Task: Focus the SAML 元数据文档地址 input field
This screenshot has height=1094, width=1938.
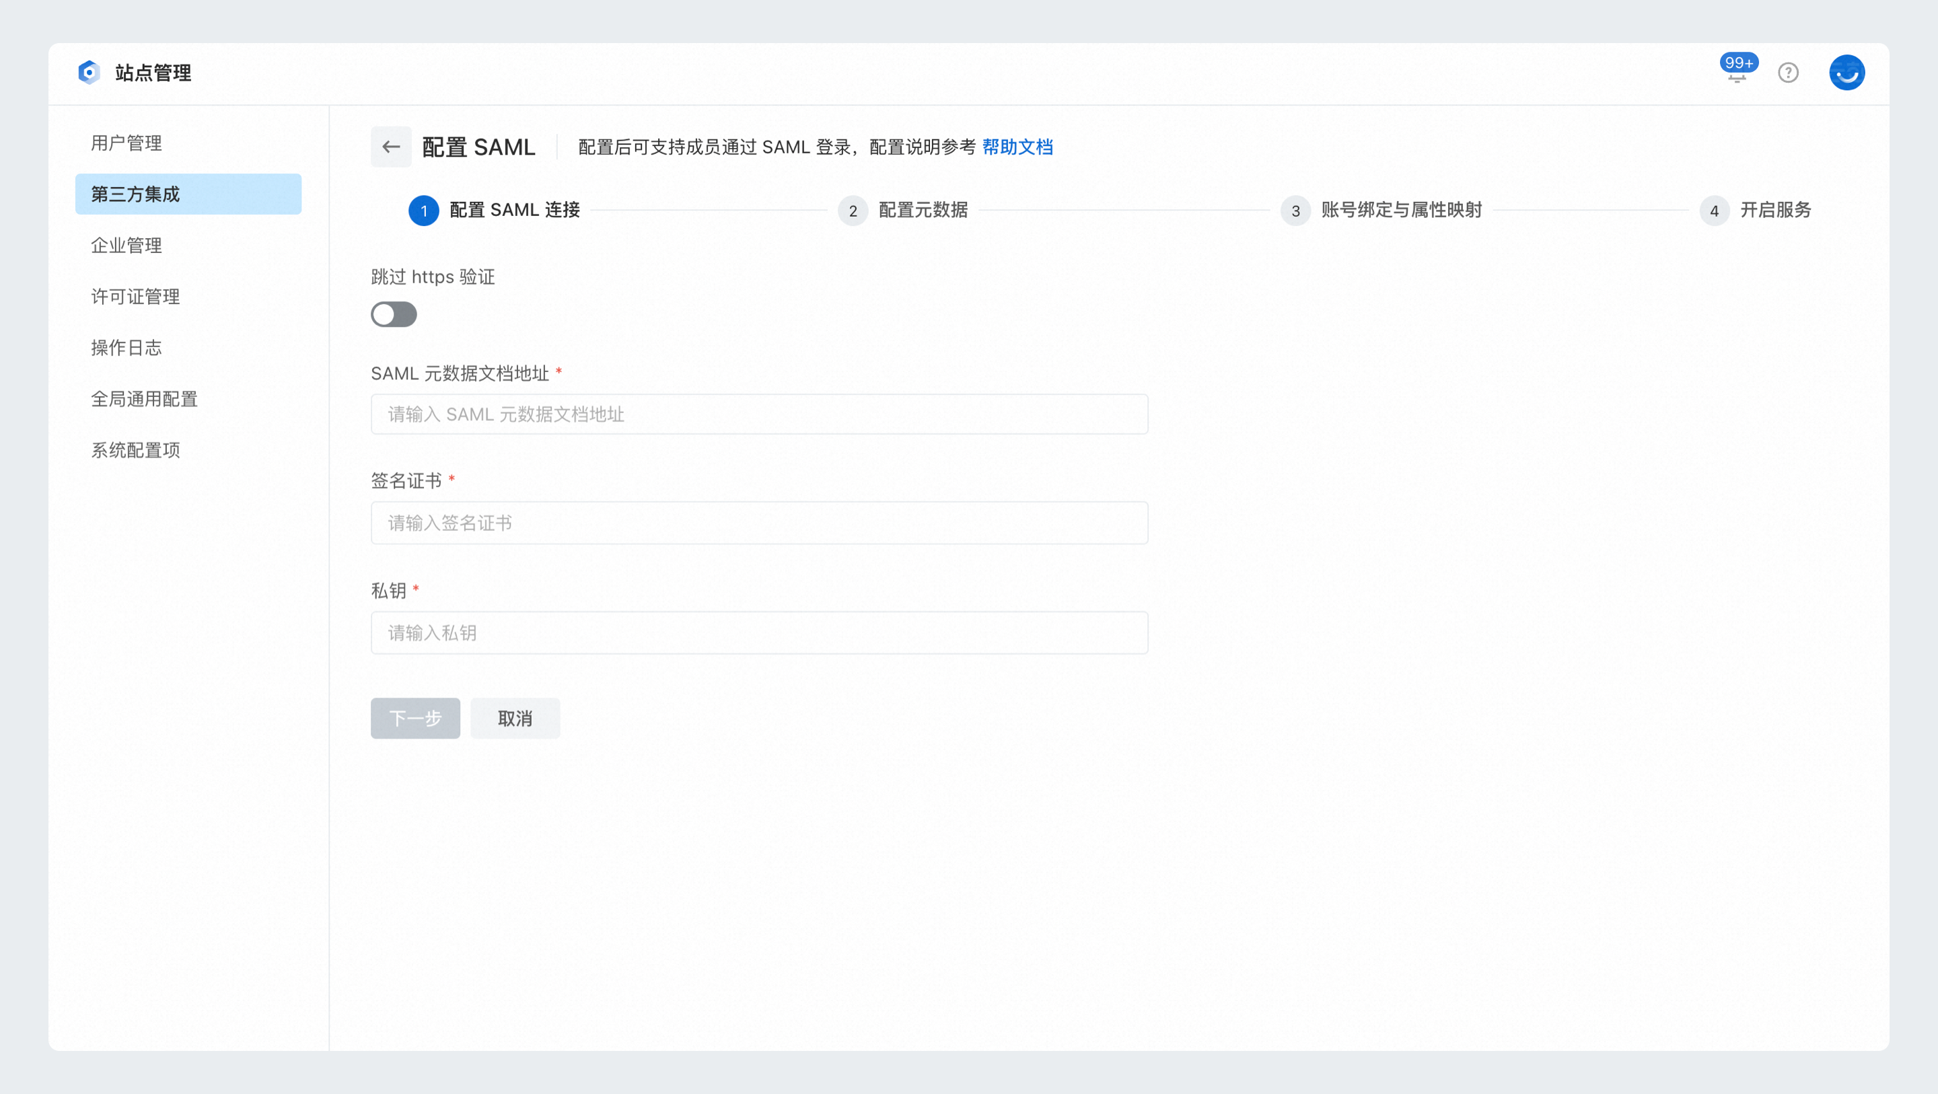Action: pyautogui.click(x=759, y=414)
